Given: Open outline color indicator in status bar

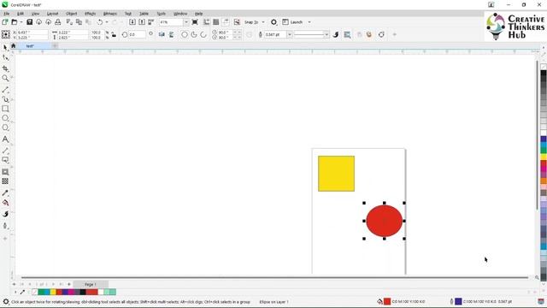Looking at the screenshot, I should [458, 301].
